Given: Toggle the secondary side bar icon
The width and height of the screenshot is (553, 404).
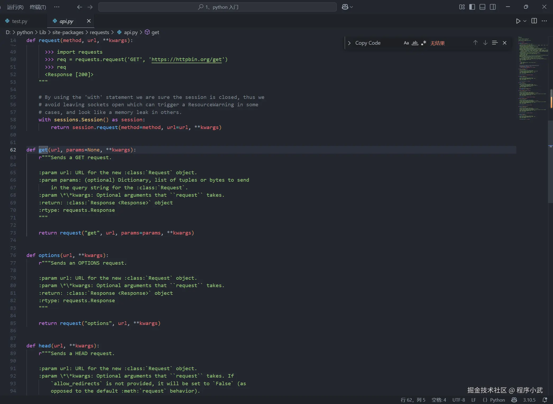Looking at the screenshot, I should click(493, 7).
